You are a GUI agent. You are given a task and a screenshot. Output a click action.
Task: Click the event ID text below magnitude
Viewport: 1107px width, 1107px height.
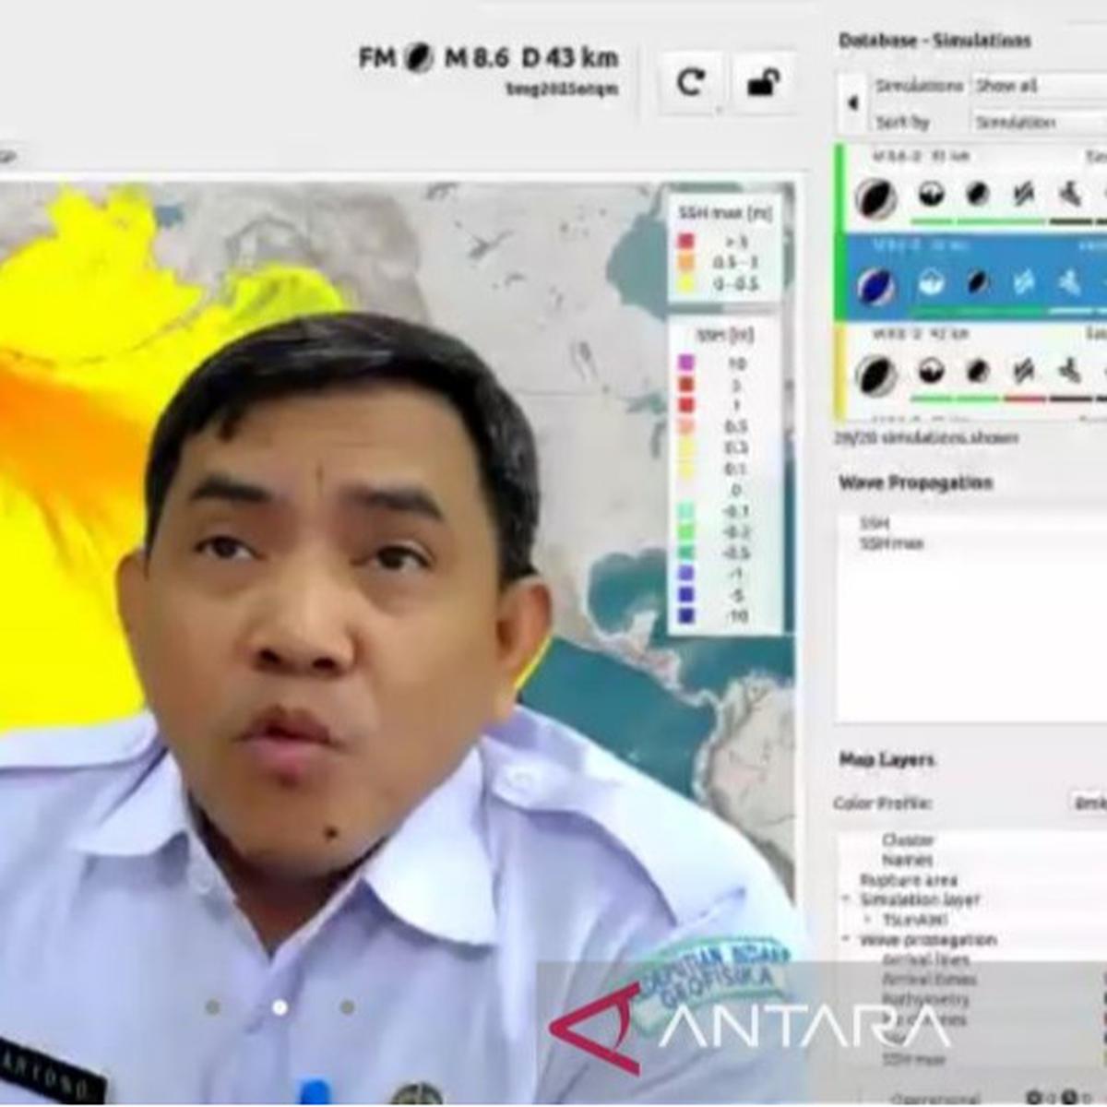click(562, 89)
